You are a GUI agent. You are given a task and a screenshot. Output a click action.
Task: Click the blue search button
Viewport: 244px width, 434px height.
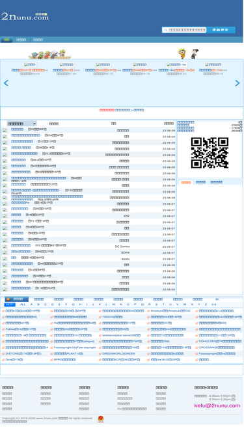click(x=221, y=30)
